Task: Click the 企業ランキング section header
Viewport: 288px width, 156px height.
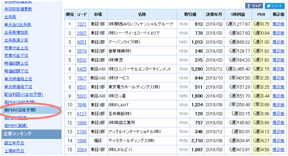Action: click(32, 134)
